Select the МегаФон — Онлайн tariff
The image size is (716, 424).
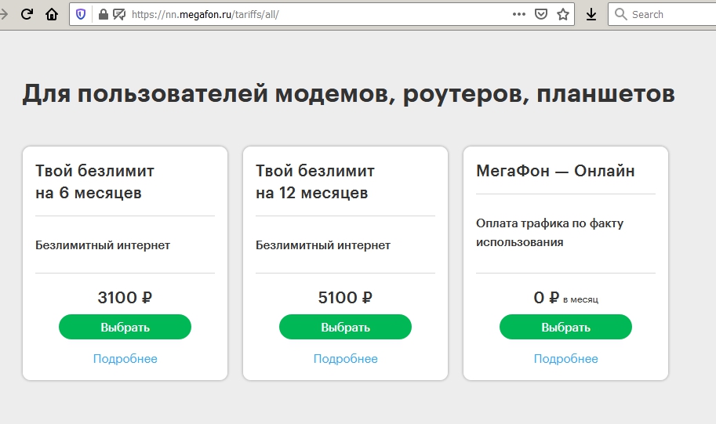[x=565, y=327]
